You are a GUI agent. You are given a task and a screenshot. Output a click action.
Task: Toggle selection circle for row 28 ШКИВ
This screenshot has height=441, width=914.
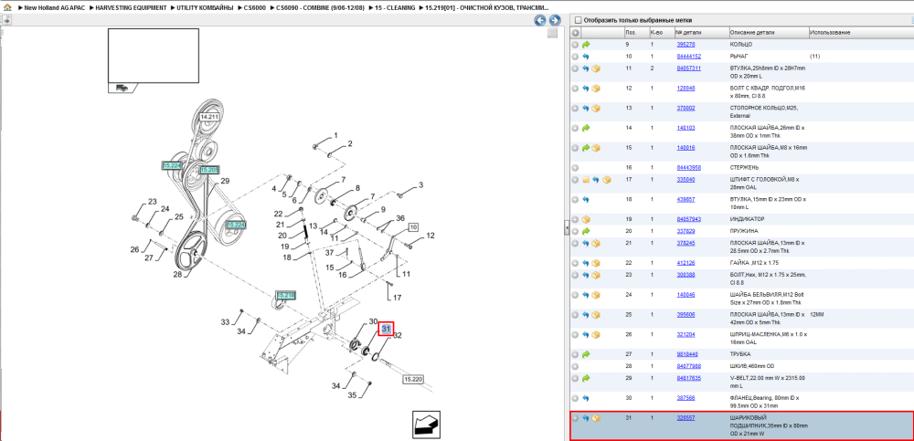(x=575, y=366)
